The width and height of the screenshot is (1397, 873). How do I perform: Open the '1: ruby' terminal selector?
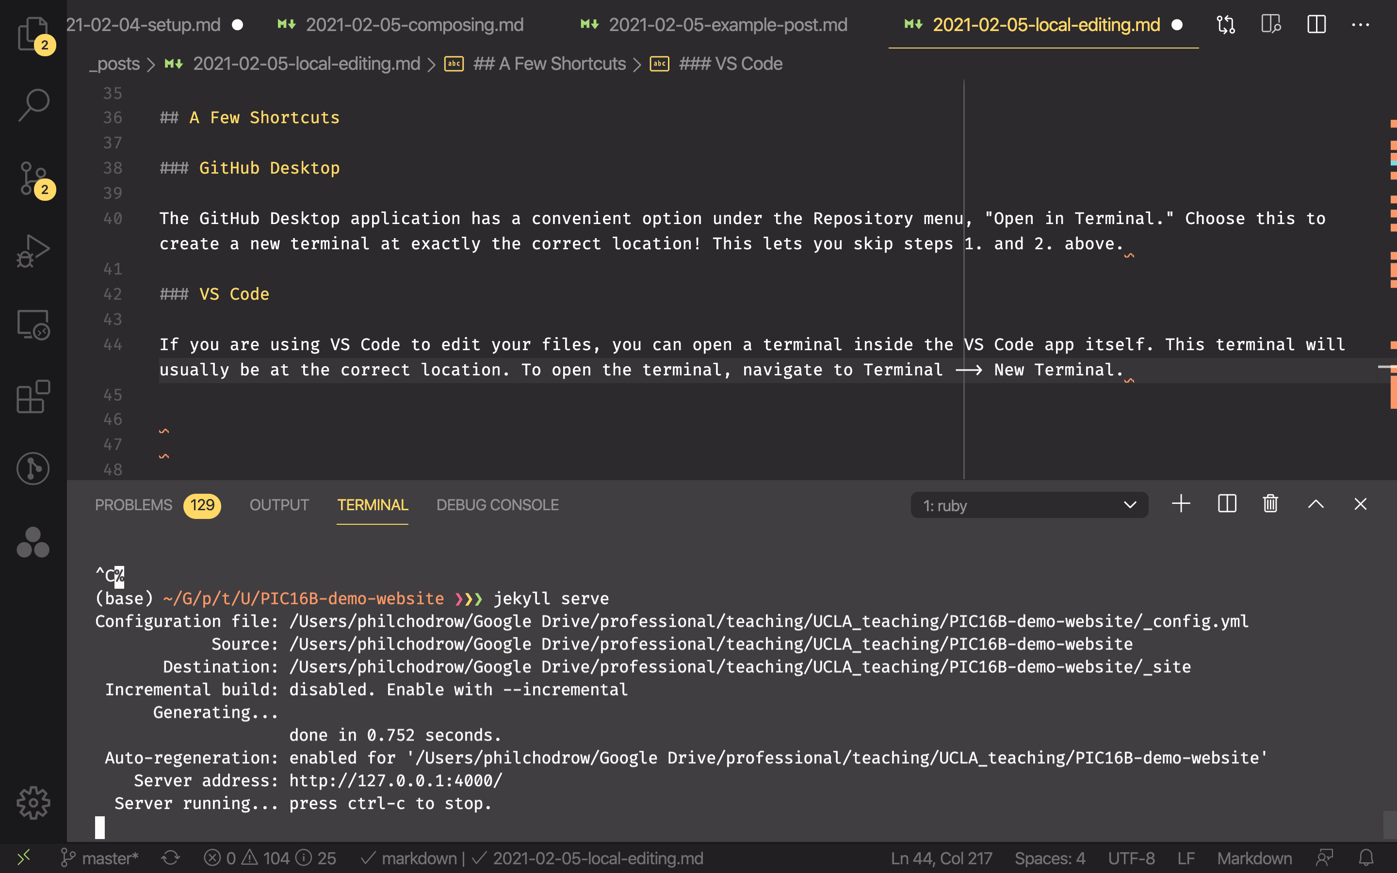pyautogui.click(x=1029, y=504)
